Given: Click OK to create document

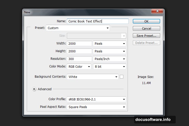Looking at the screenshot, I should [x=146, y=21].
